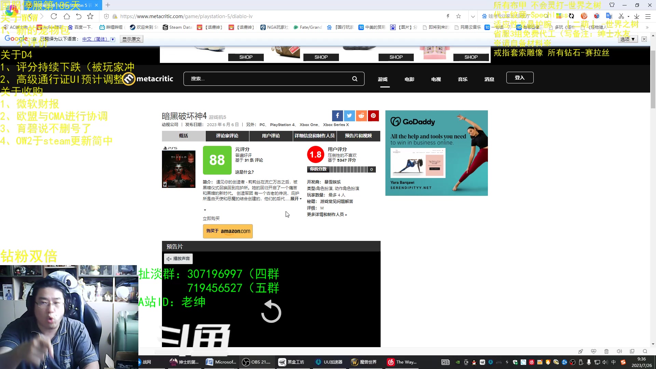Select 游戏 in the Metacritic nav

click(x=383, y=79)
